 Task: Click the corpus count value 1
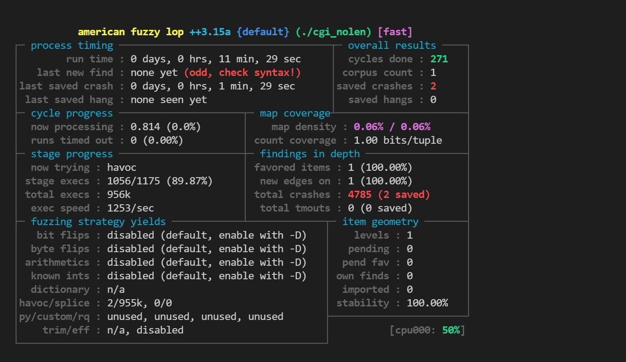click(433, 73)
